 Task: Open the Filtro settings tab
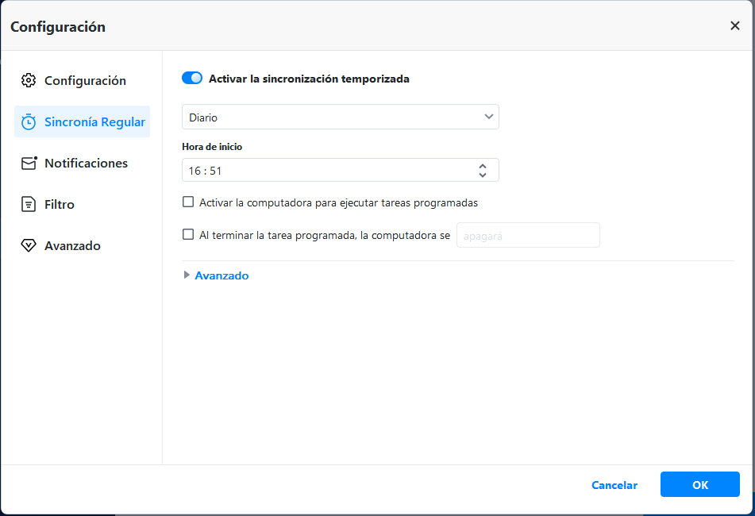(x=60, y=205)
